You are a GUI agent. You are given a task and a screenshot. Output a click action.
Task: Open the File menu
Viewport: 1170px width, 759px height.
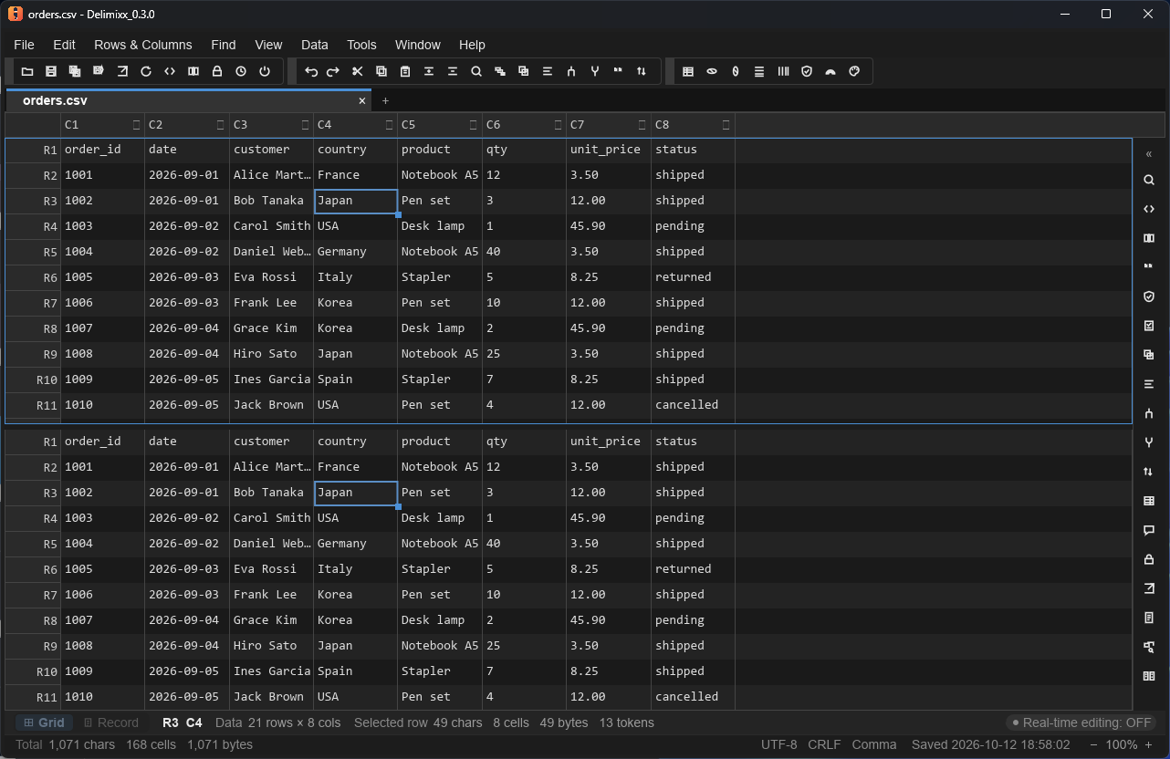24,45
